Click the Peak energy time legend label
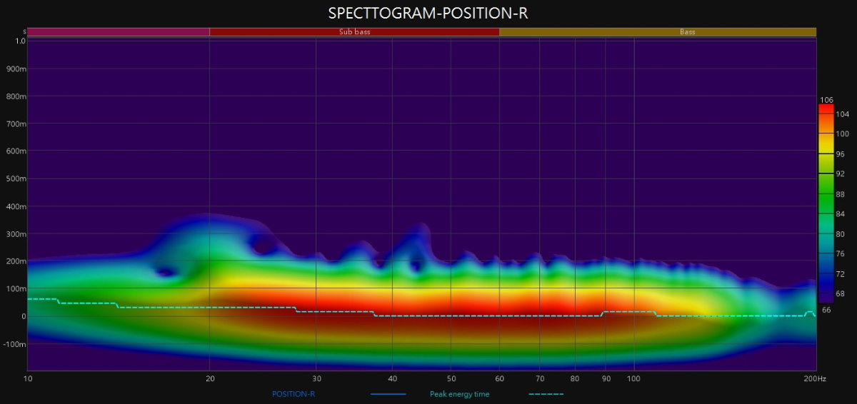 459,394
